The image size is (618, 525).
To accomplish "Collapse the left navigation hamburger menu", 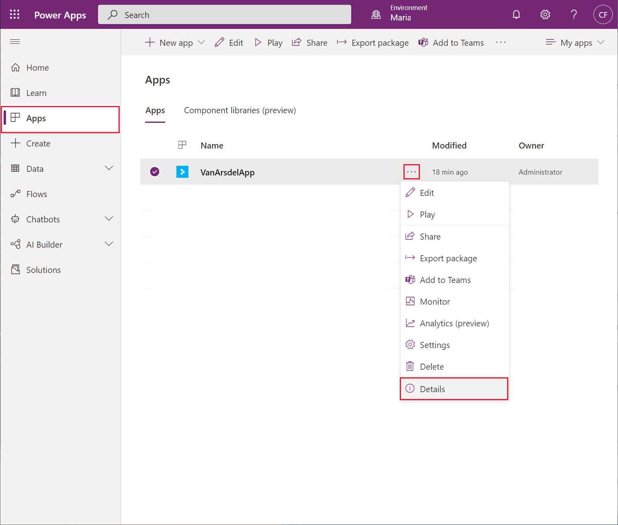I will click(x=15, y=42).
